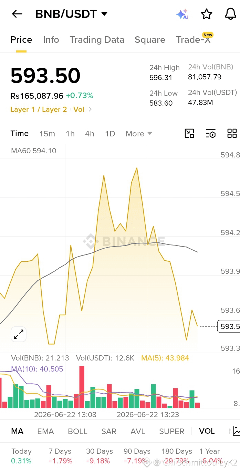Expand the Layer 1 / Layer 2 chevron
The height and width of the screenshot is (471, 240).
(x=90, y=109)
